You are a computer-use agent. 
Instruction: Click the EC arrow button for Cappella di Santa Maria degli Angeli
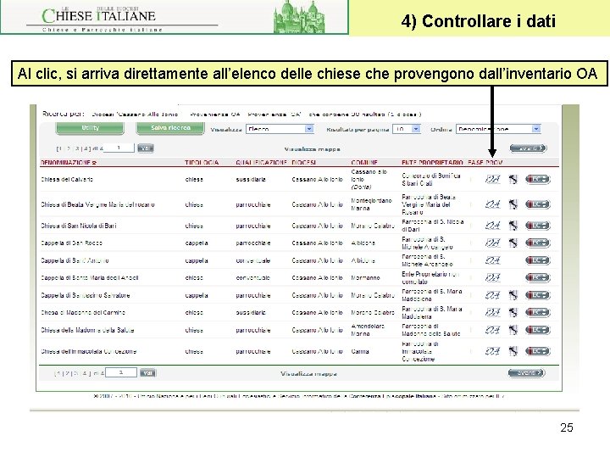point(538,277)
